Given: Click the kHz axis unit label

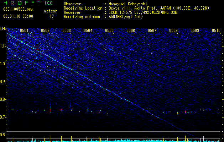Looking at the screenshot, I should [x=3, y=29].
